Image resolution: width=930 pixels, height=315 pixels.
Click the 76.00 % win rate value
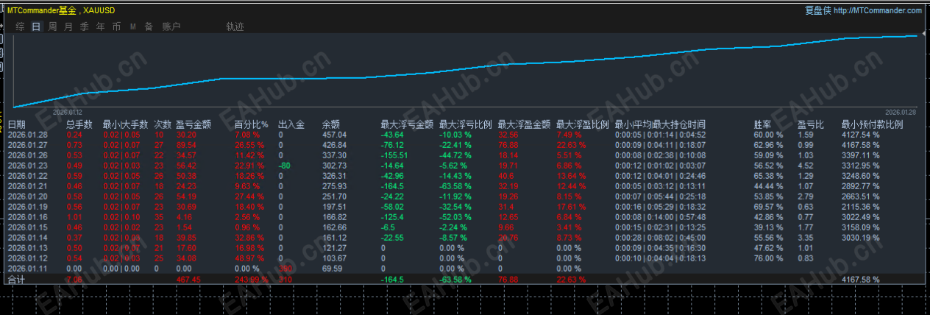[x=769, y=258]
